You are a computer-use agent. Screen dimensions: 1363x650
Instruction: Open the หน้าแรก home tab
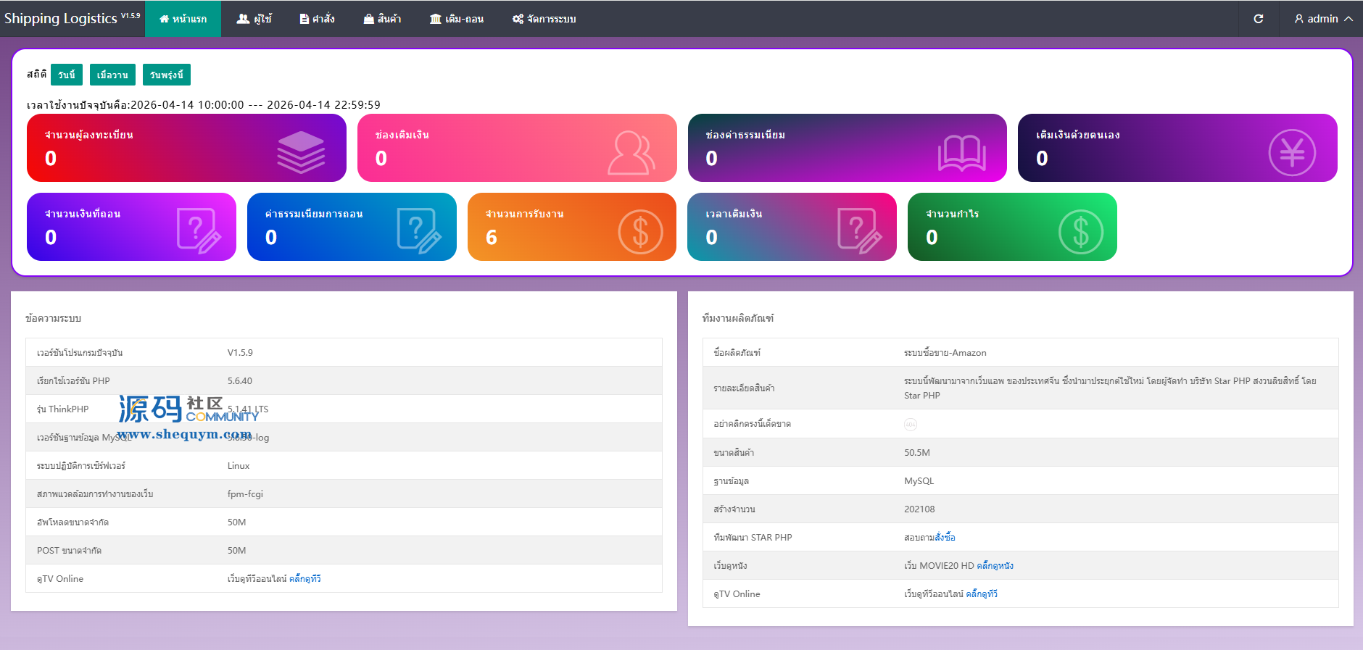(183, 19)
